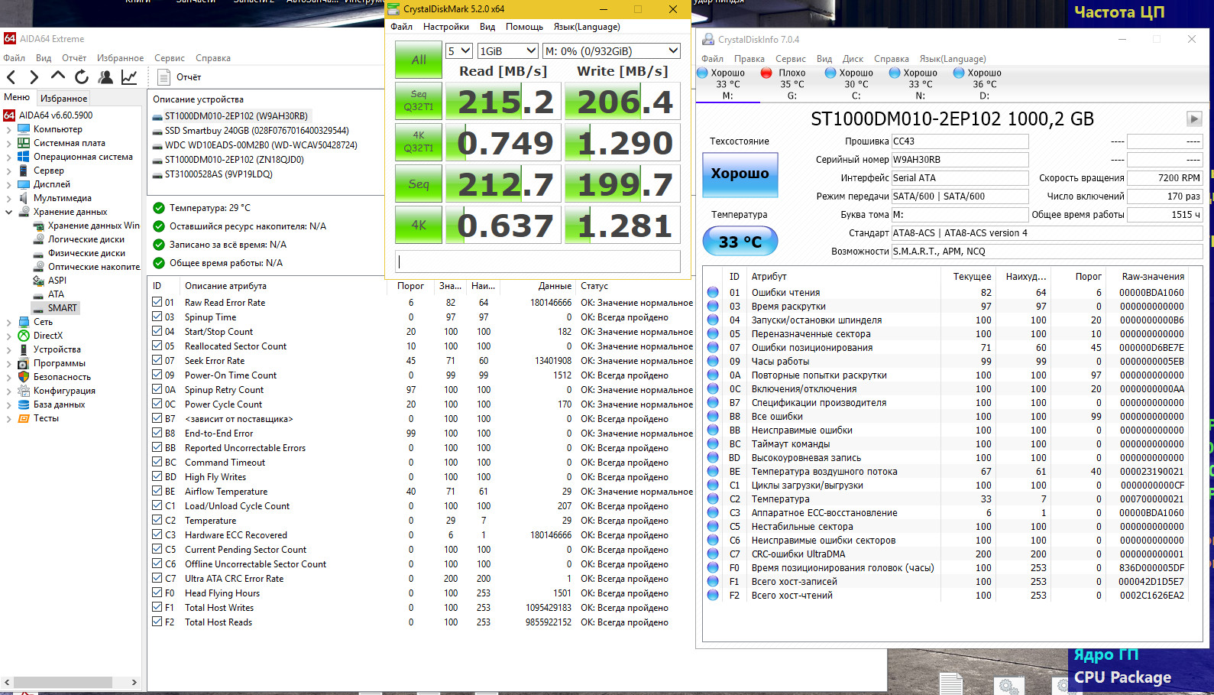The width and height of the screenshot is (1214, 695).
Task: Select Мультимедиа icon in tree
Action: 24,198
